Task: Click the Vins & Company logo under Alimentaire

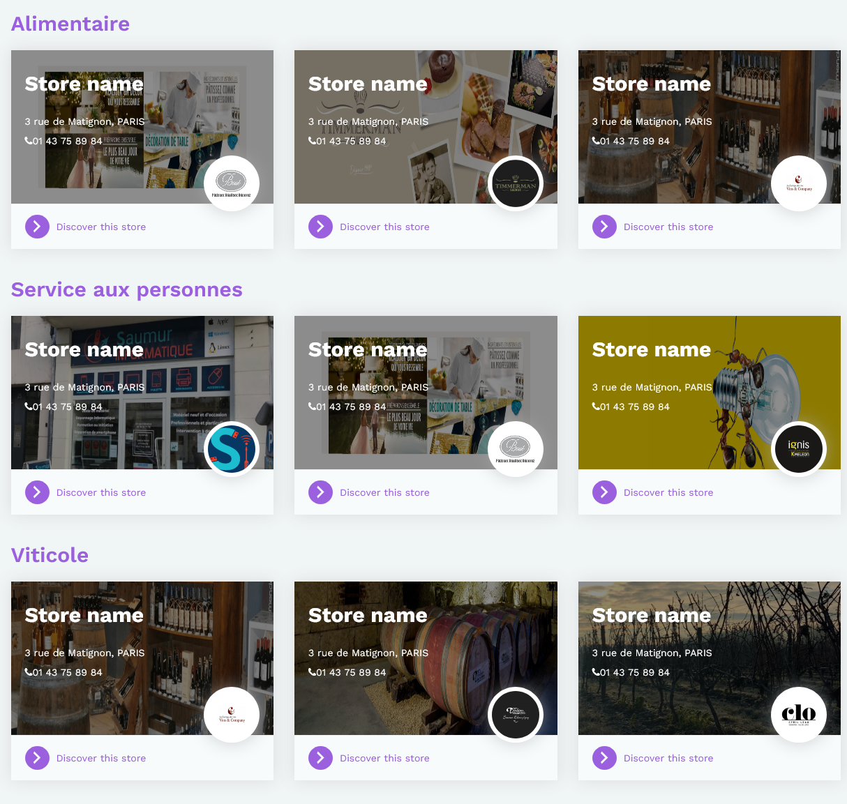Action: 798,183
